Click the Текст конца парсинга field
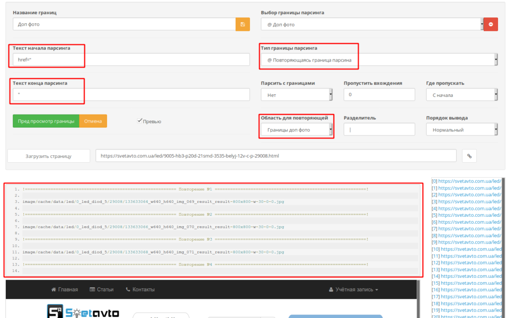509x318 pixels. (x=131, y=94)
